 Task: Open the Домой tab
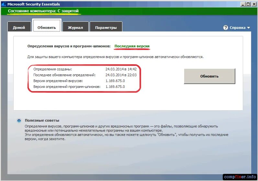point(19,27)
